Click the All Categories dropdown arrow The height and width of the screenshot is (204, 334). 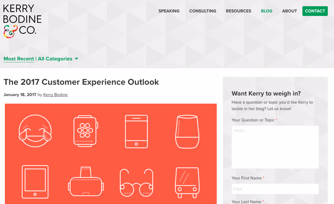(x=76, y=59)
